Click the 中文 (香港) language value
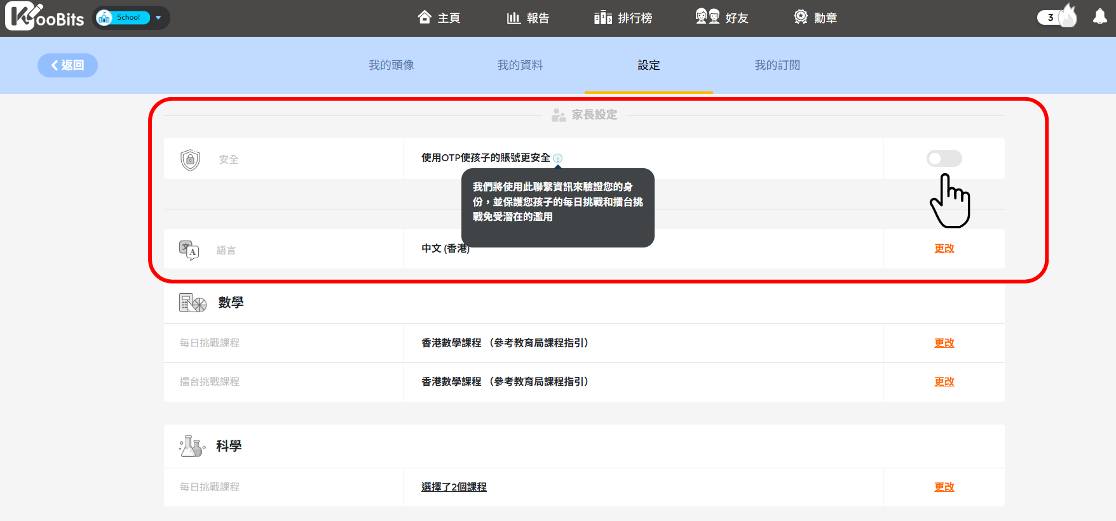1116x521 pixels. pos(446,249)
